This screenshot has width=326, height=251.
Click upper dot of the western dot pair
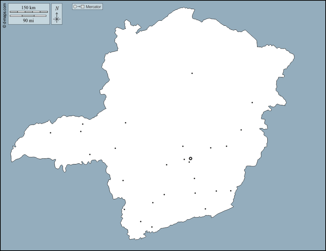[x=83, y=124]
